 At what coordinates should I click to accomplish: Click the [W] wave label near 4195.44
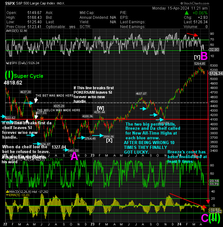tap(100, 108)
